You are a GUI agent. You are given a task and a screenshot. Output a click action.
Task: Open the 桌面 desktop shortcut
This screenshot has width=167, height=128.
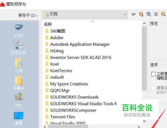pyautogui.click(x=19, y=118)
